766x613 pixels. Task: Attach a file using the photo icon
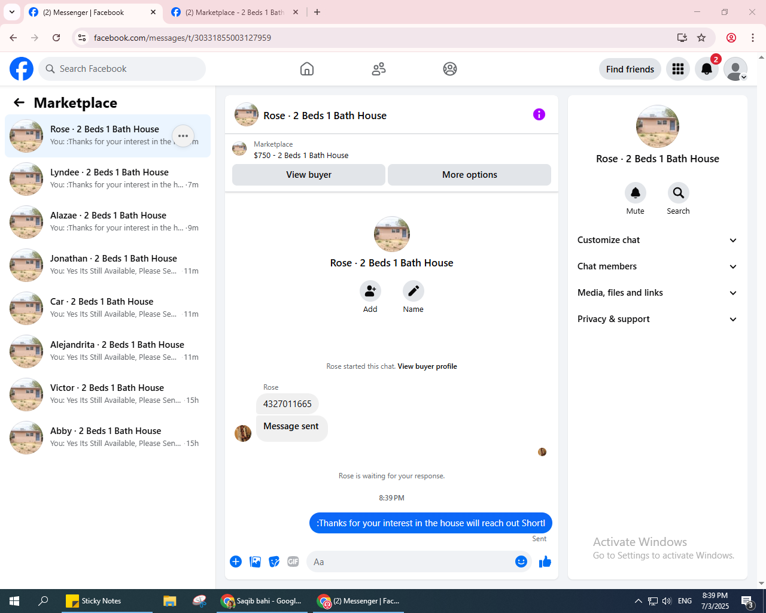click(255, 562)
